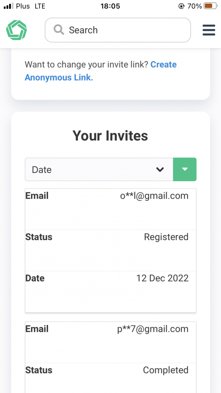Open the hamburger navigation menu
This screenshot has height=393, width=221.
pos(209,30)
